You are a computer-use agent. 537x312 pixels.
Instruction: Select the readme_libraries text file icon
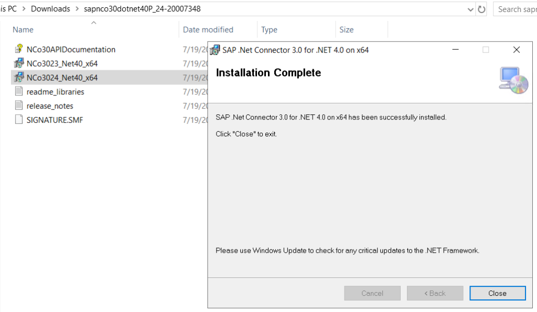pyautogui.click(x=19, y=91)
